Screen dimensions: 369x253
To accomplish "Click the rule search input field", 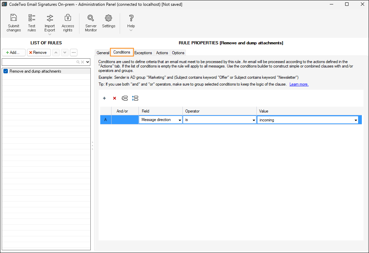I will [39, 62].
